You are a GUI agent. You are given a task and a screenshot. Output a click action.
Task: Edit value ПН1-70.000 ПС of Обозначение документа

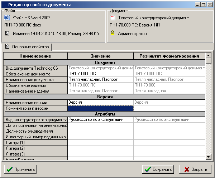(x=100, y=74)
